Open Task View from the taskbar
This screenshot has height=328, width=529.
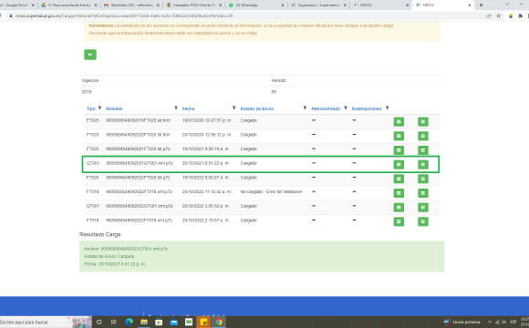(114, 322)
